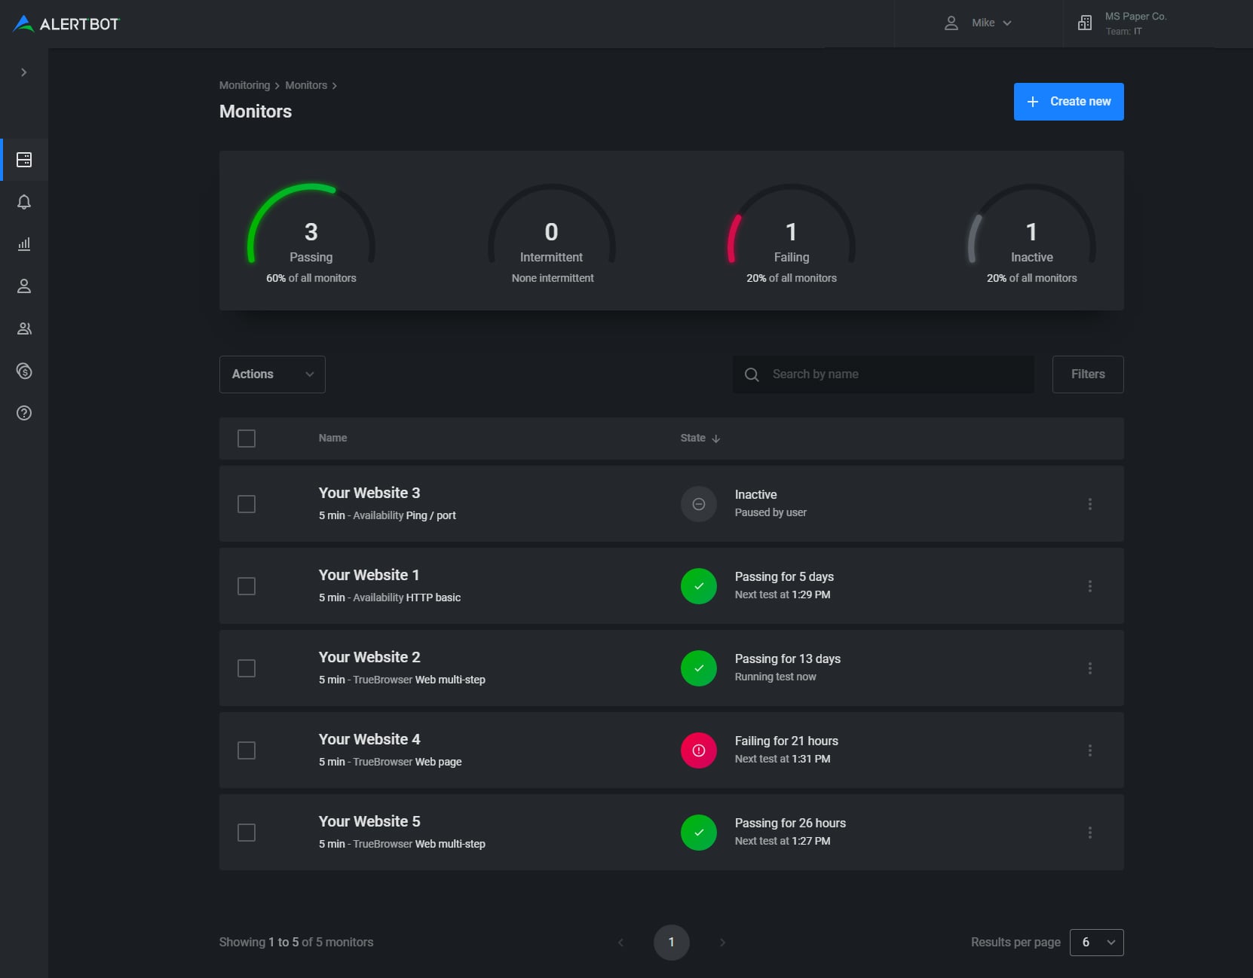Viewport: 1253px width, 978px height.
Task: Open the Filters button
Action: 1087,374
